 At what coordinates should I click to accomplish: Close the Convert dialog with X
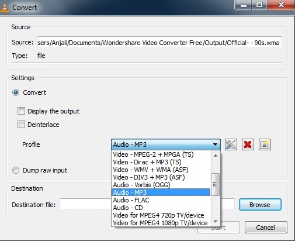tap(281, 5)
